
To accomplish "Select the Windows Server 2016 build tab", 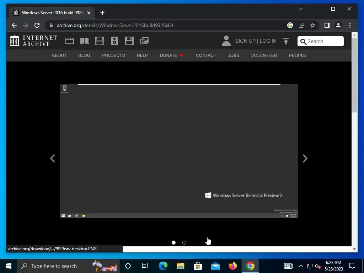I will pos(52,13).
